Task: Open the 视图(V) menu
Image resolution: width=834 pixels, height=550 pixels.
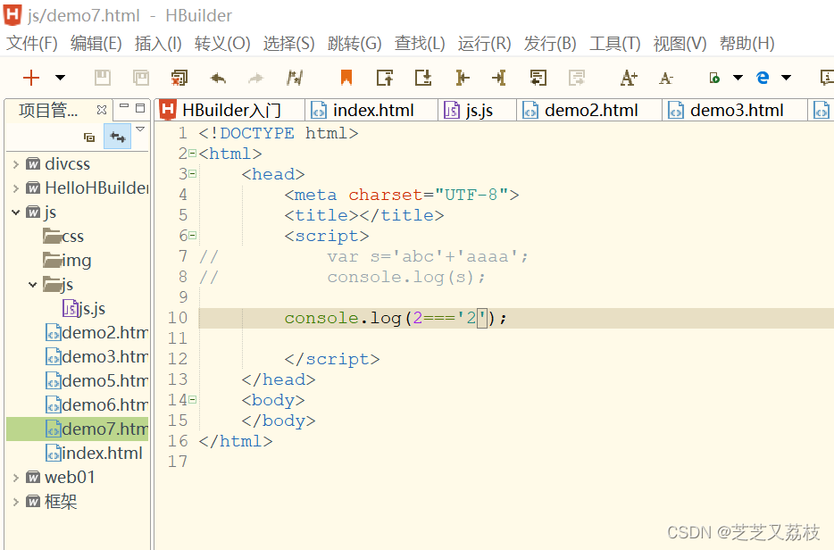Action: click(680, 43)
